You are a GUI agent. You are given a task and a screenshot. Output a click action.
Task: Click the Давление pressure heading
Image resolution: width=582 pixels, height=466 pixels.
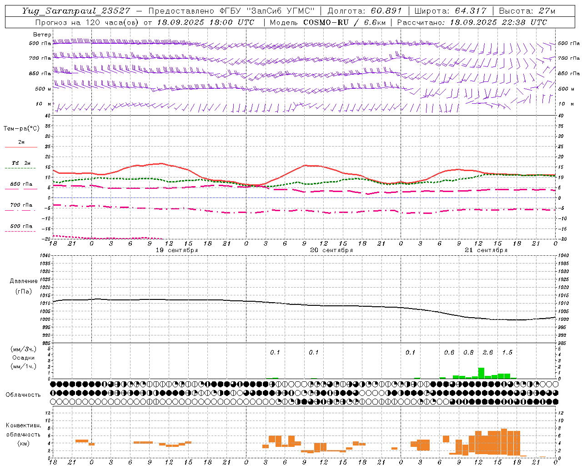click(24, 281)
